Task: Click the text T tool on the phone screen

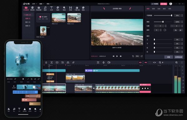Action: click(x=19, y=109)
